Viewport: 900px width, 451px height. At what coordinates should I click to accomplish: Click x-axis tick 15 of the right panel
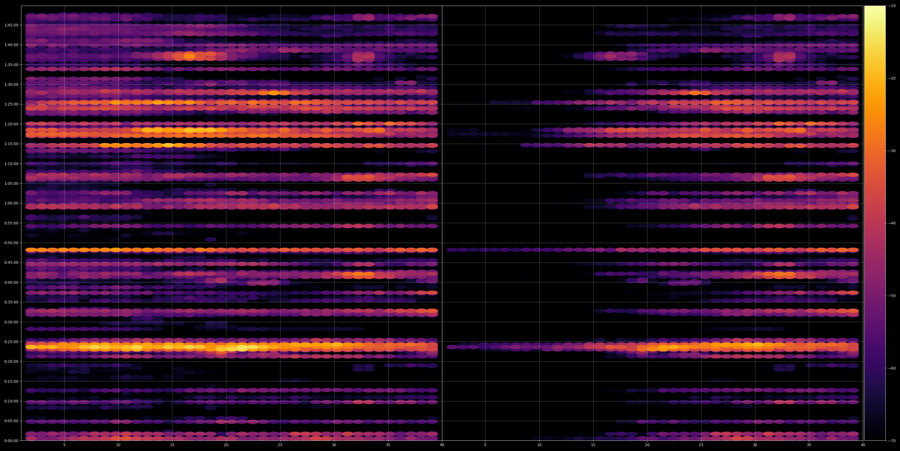click(593, 445)
